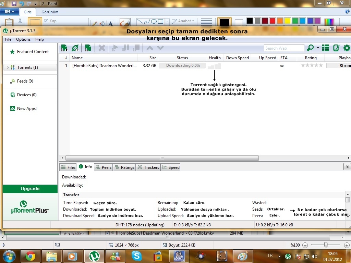Viewport: 351px width, 263px height.
Task: Open the Help menu in uTorrent
Action: point(39,39)
